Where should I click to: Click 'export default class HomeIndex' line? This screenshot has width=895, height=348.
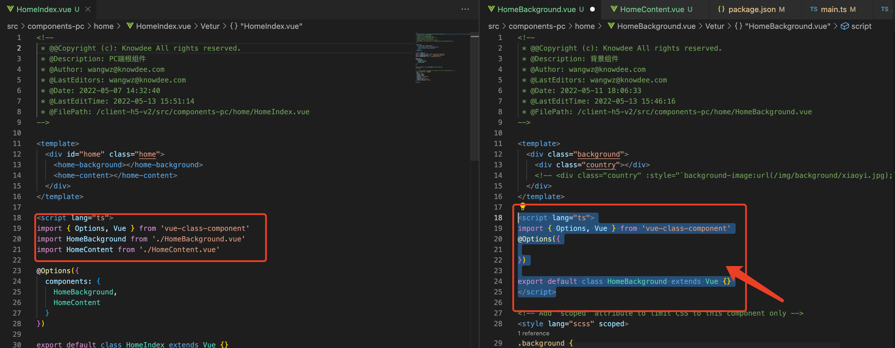(132, 344)
